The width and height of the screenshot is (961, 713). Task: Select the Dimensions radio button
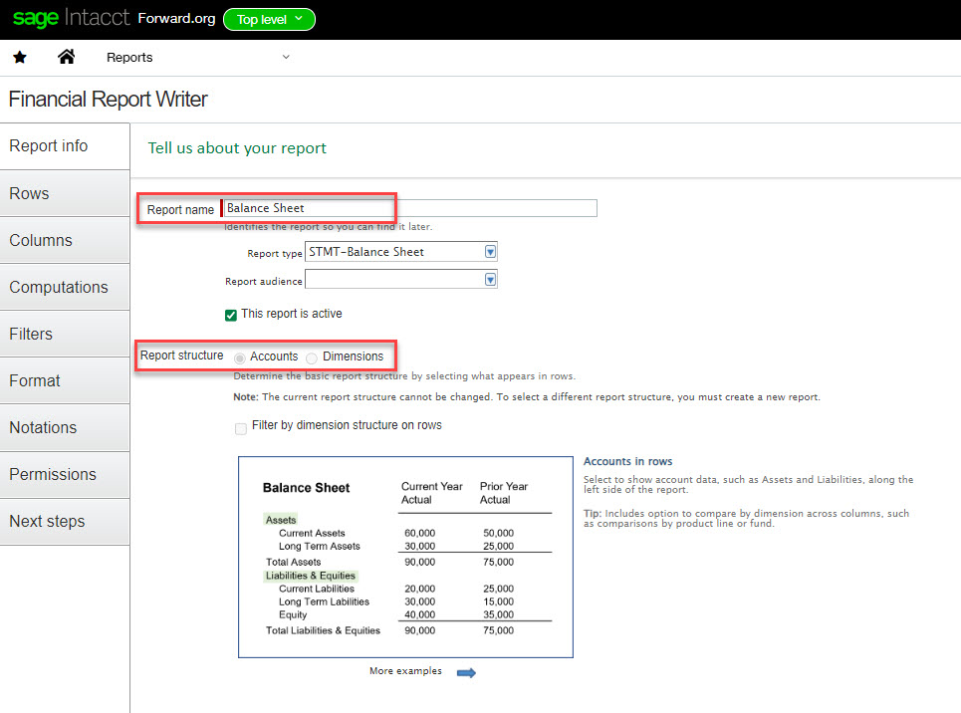[313, 356]
